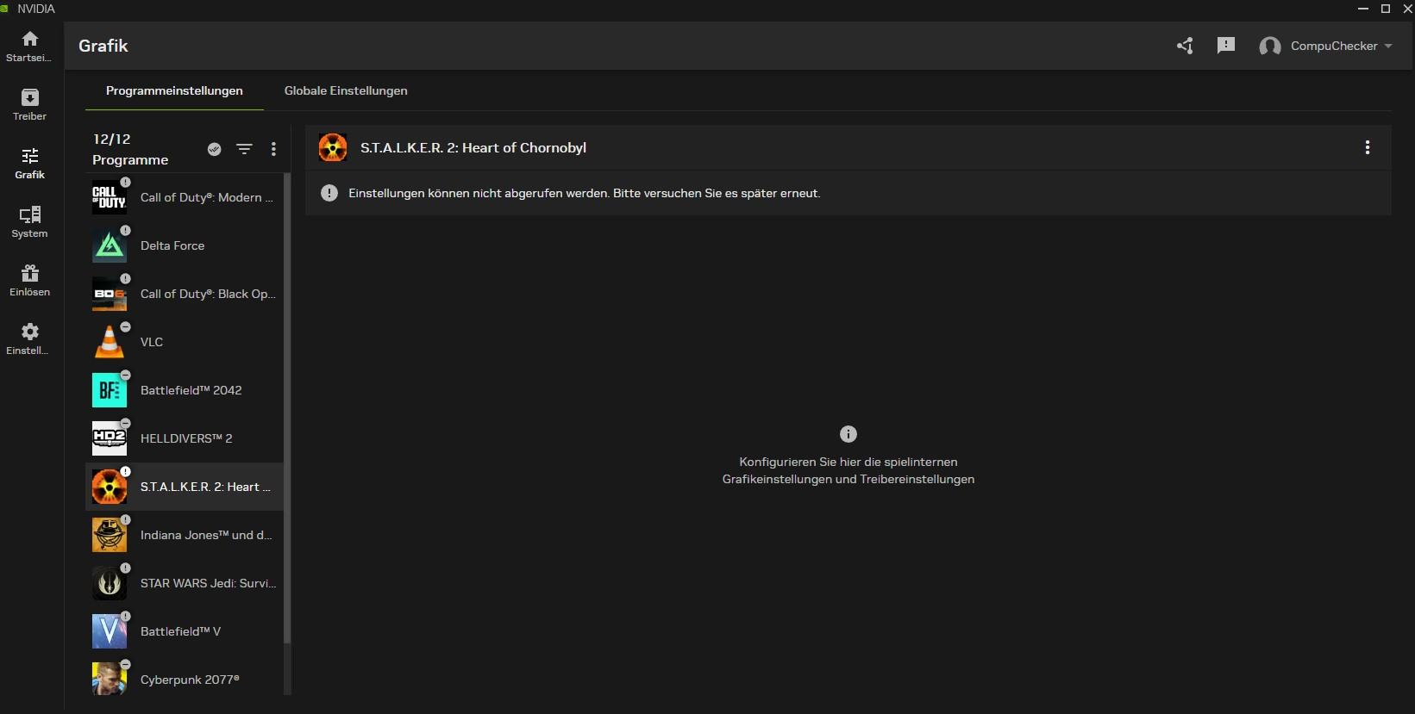Expand the CompuChecker account dropdown arrow
The image size is (1415, 714).
pyautogui.click(x=1388, y=46)
